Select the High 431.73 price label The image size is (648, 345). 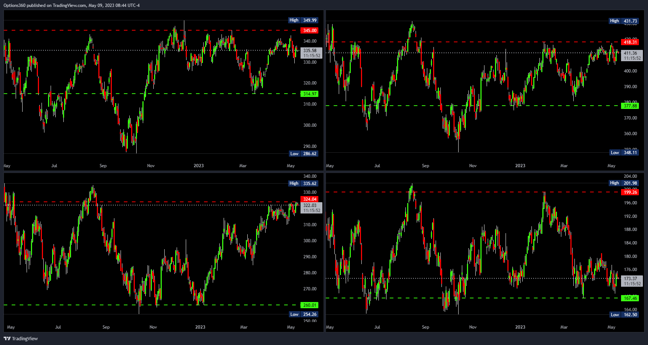(624, 21)
